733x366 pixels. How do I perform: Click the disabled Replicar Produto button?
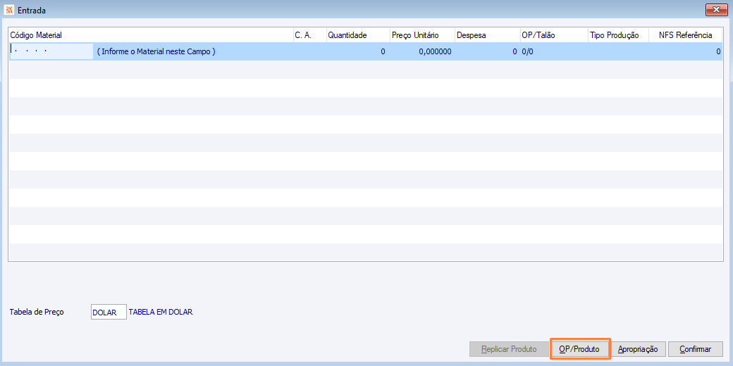(509, 348)
